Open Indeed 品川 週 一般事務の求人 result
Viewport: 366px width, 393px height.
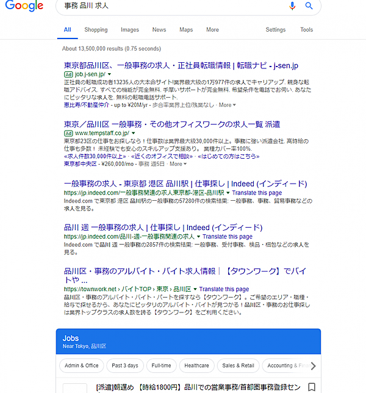[x=163, y=228]
